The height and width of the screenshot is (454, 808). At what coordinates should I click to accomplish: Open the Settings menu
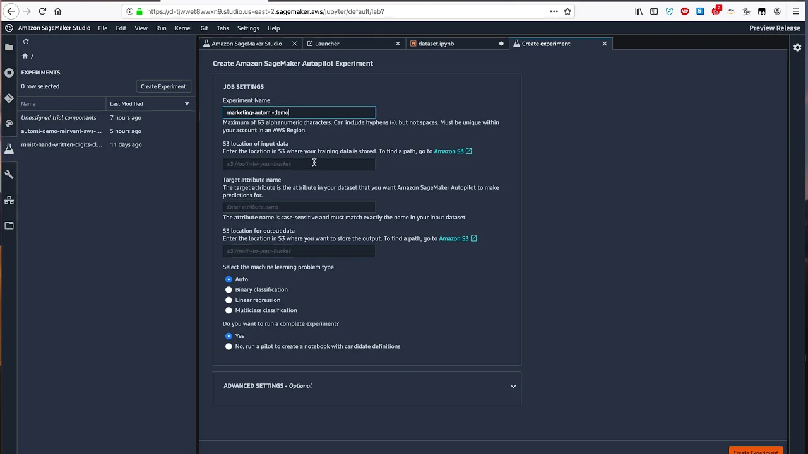(248, 28)
